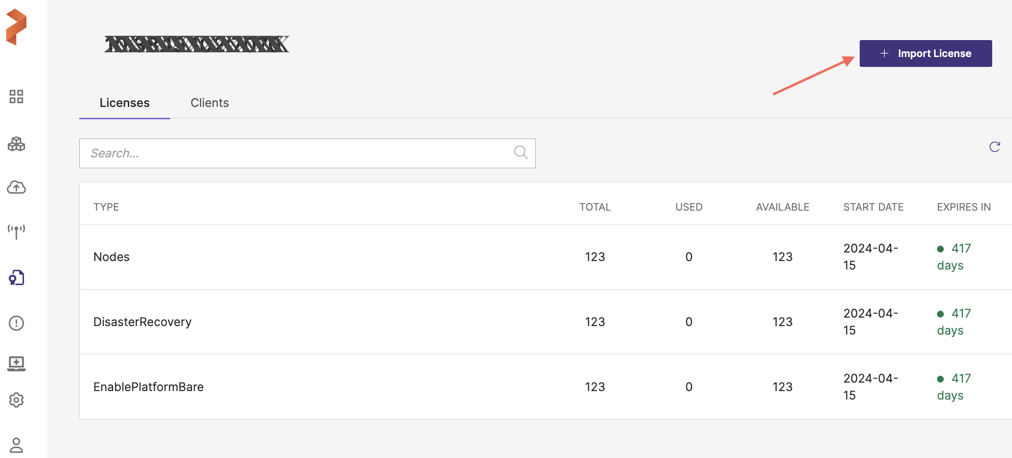Refresh the licenses table

[995, 147]
